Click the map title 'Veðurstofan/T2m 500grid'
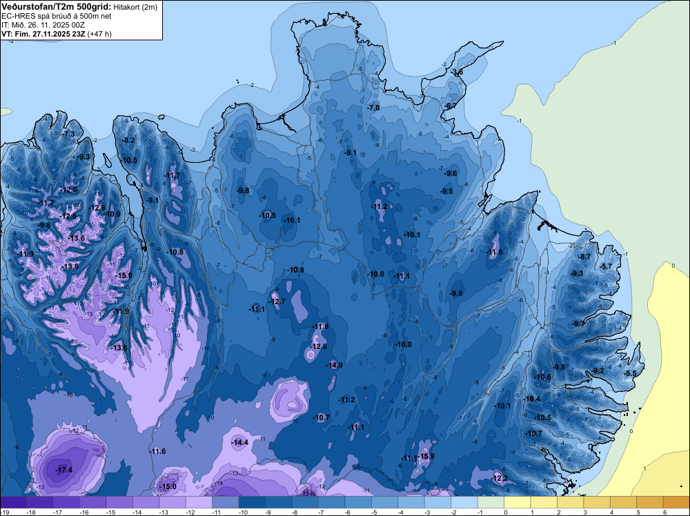Screen dimensions: 690x516 click(x=57, y=7)
